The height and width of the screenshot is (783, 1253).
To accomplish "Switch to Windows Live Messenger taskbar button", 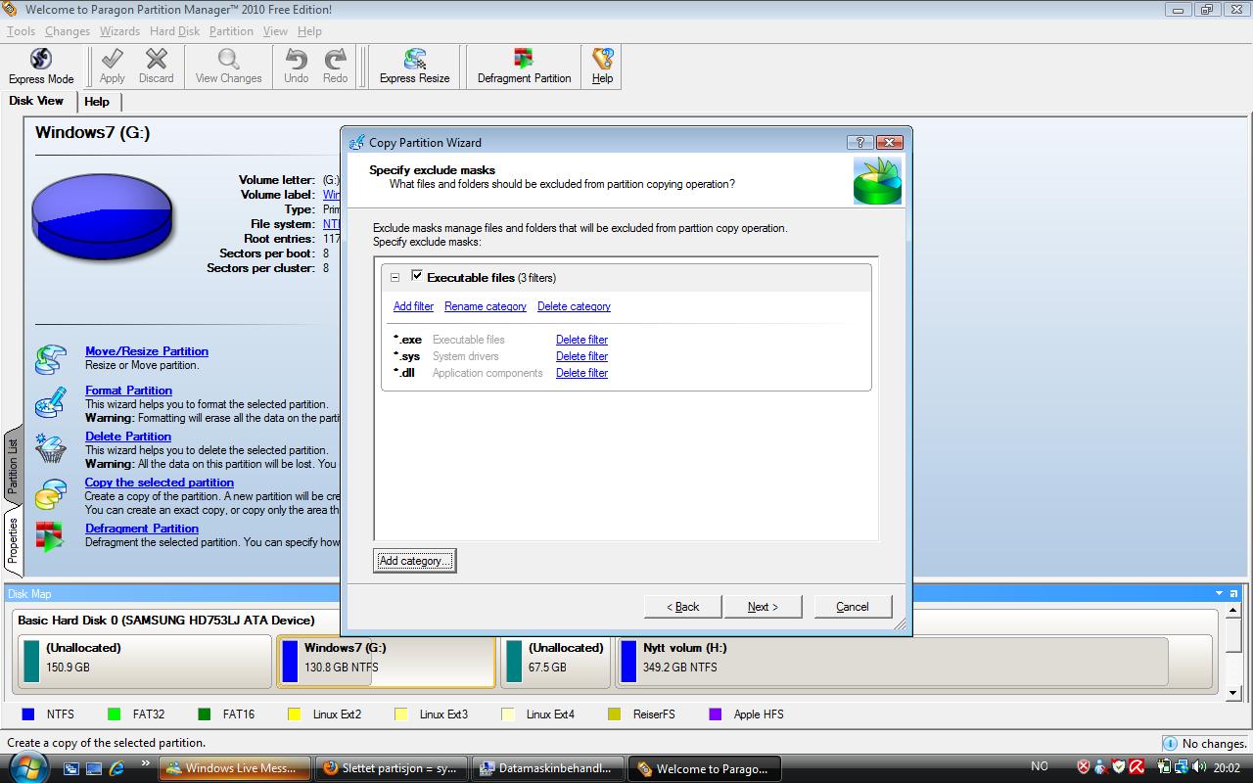I will pos(235,768).
